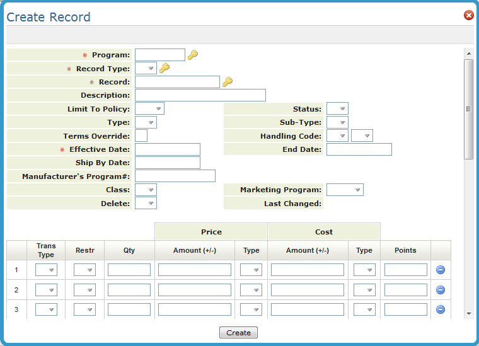Remove row 1 with blue minus icon

tap(441, 270)
